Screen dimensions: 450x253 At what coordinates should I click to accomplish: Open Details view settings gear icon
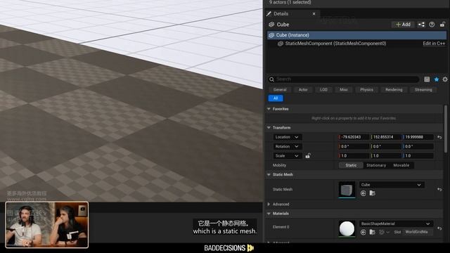445,79
